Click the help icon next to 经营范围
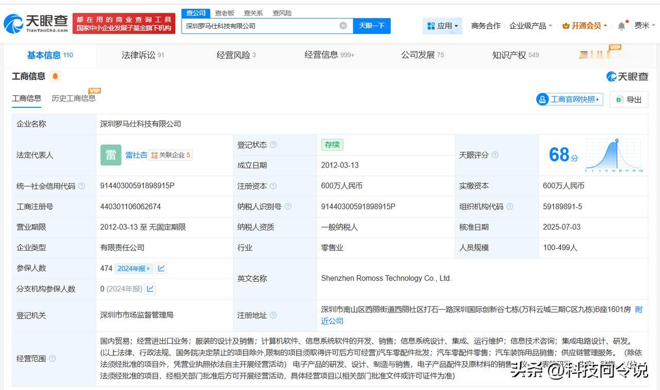Image resolution: width=660 pixels, height=390 pixels. click(52, 359)
